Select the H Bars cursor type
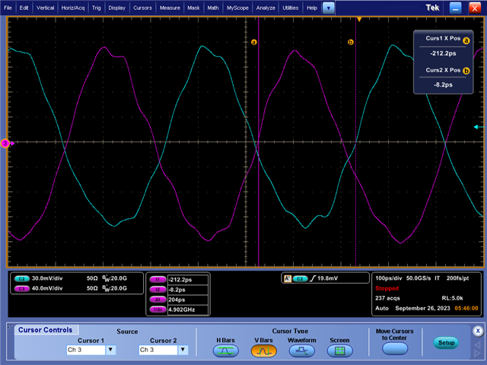487x365 pixels. point(225,351)
